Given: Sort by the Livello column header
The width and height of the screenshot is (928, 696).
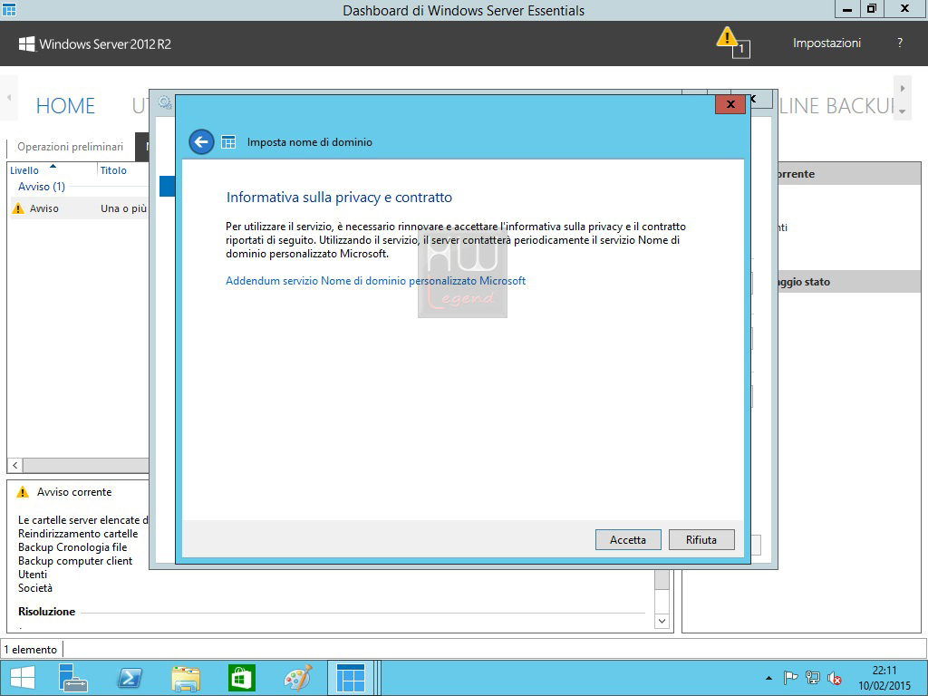Looking at the screenshot, I should click(24, 170).
